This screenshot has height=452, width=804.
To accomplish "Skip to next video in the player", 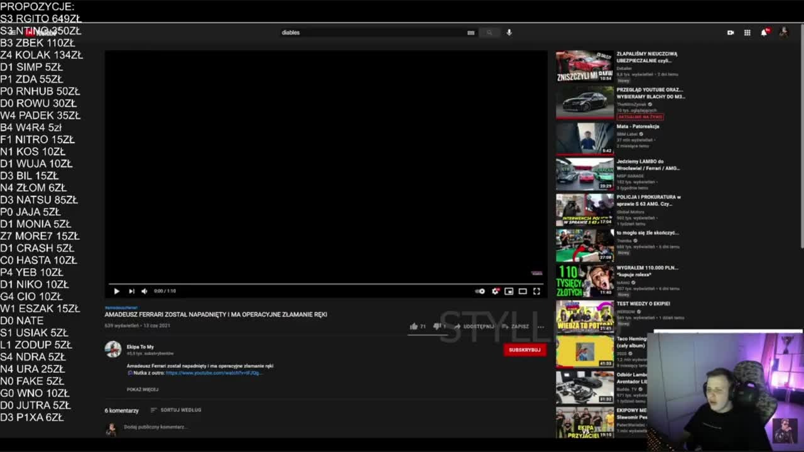I will click(x=131, y=291).
